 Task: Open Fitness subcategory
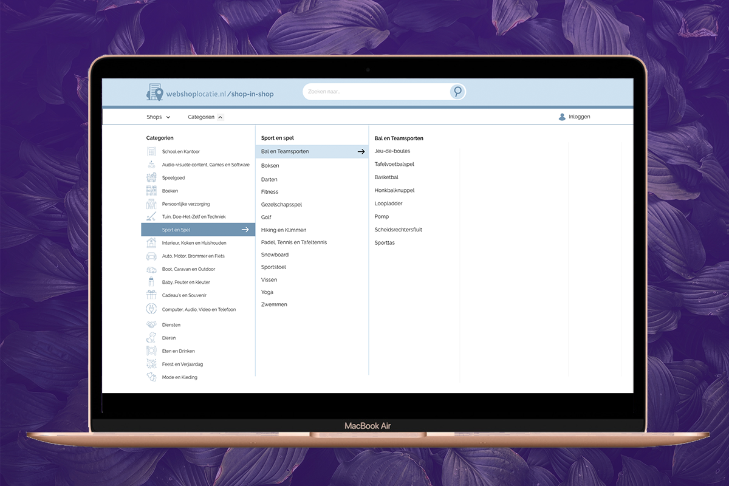[270, 192]
